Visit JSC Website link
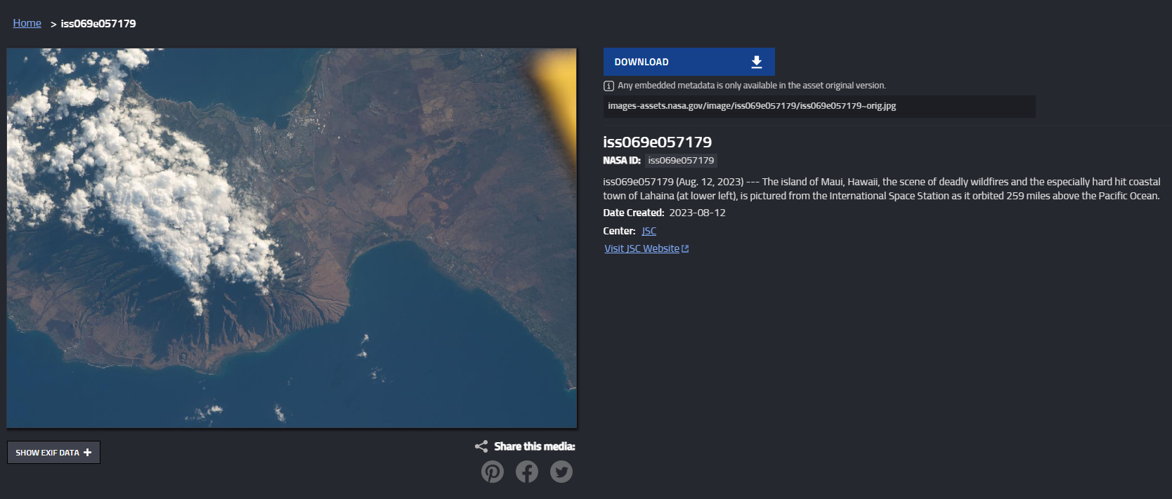This screenshot has height=499, width=1172. click(x=642, y=248)
